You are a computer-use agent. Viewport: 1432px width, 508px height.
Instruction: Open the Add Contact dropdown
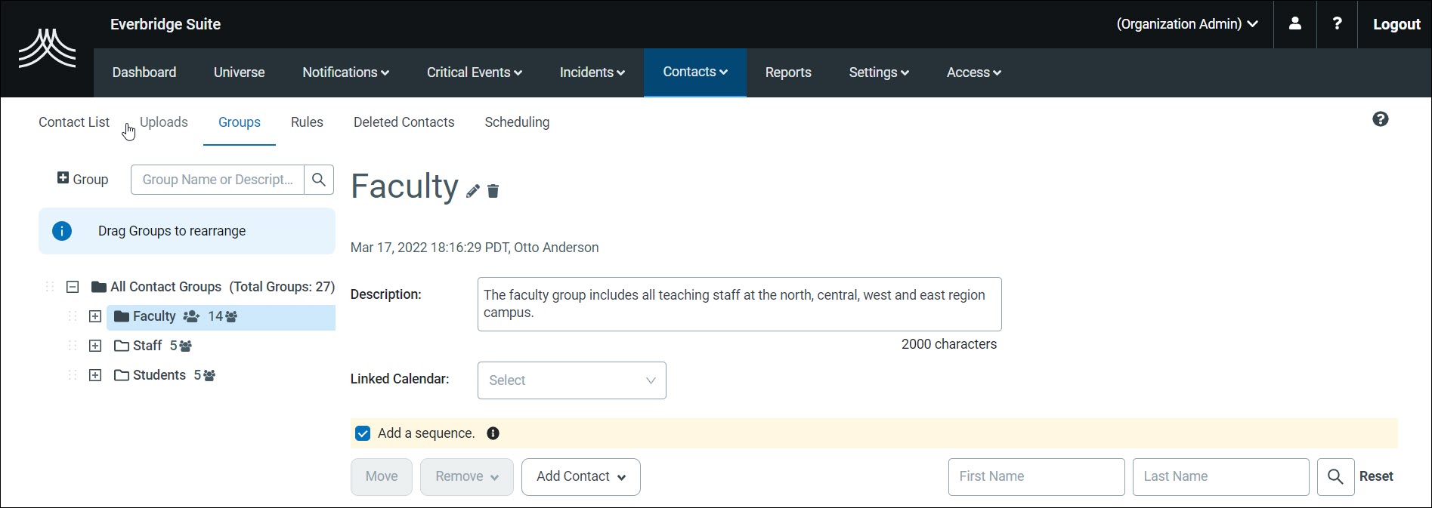pos(580,477)
